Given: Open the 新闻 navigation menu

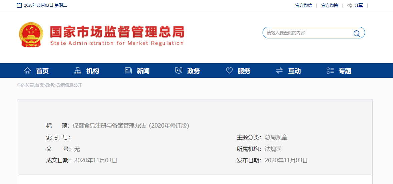Looking at the screenshot, I should click(143, 71).
